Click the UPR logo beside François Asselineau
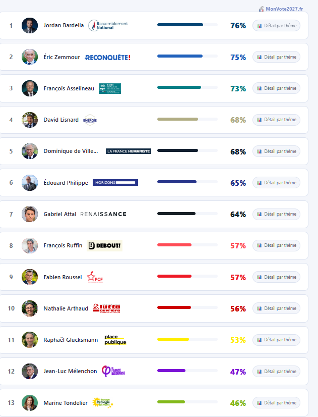 click(x=109, y=88)
